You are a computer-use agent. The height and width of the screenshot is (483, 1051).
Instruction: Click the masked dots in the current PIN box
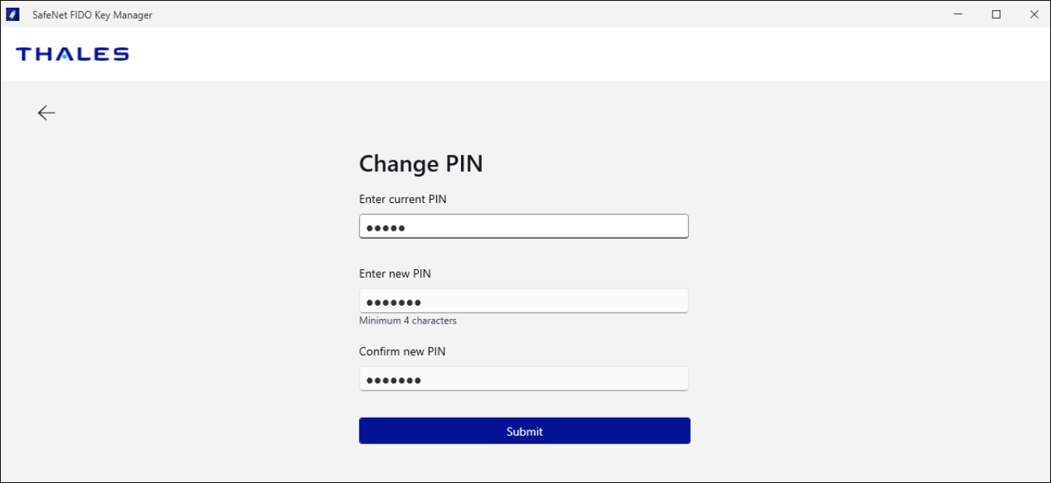387,228
